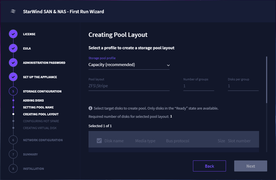Viewport: 276px width, 180px height.
Task: Click the Administration Password checkmark icon
Action: (13, 62)
